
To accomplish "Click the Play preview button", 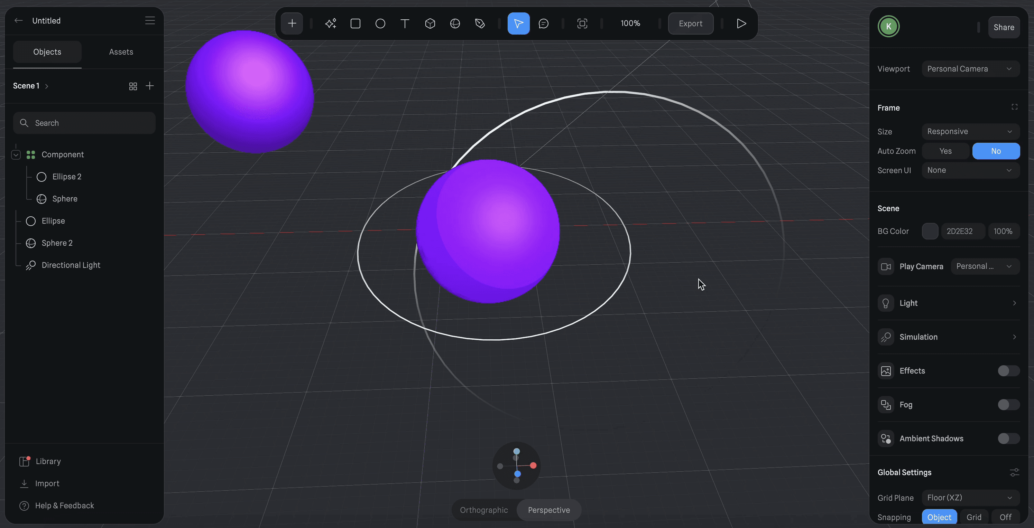I will (741, 24).
